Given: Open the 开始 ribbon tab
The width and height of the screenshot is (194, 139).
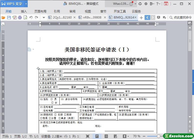Looking at the screenshot, I should 8,11.
